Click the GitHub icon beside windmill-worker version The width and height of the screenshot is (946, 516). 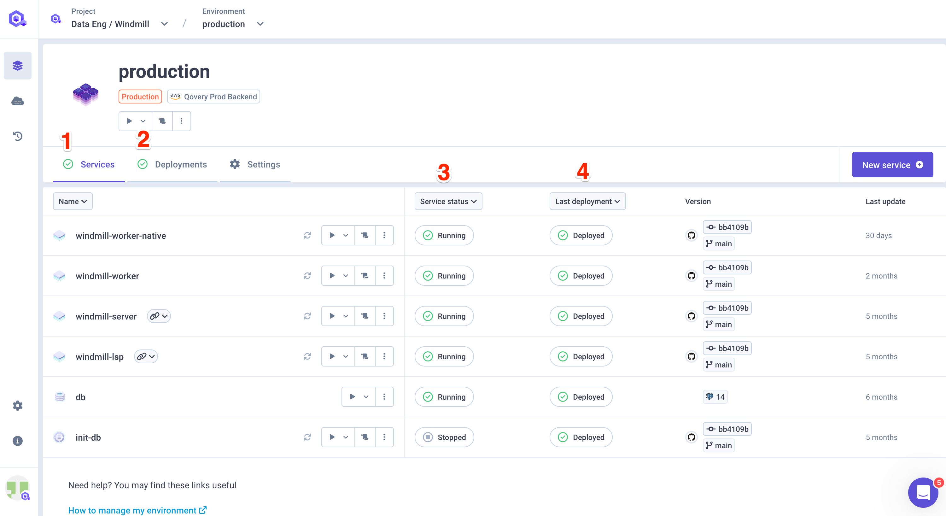point(692,276)
